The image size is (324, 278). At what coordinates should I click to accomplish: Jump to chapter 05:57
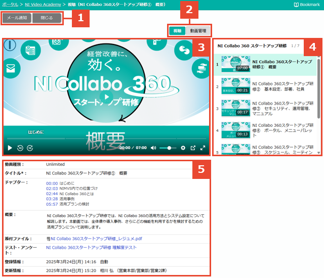click(x=52, y=204)
